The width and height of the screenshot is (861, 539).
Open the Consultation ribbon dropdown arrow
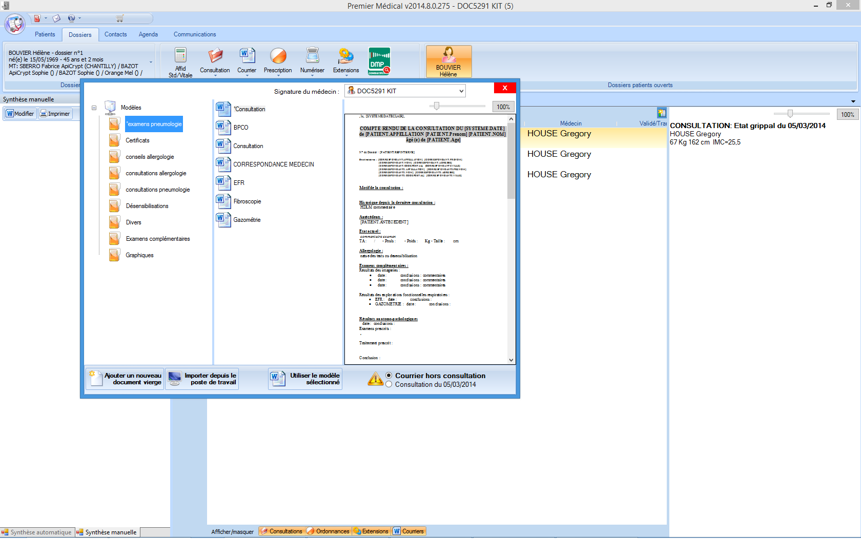(215, 76)
